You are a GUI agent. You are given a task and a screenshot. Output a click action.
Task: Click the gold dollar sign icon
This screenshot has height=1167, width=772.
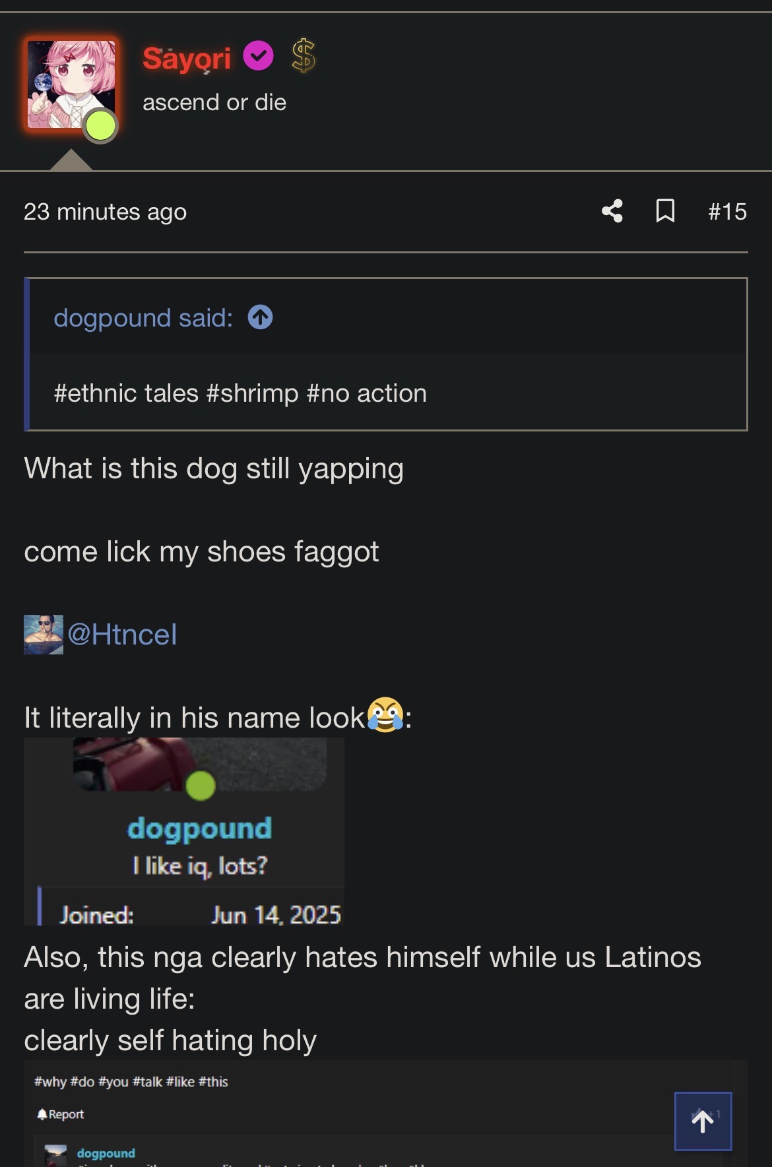(x=304, y=55)
